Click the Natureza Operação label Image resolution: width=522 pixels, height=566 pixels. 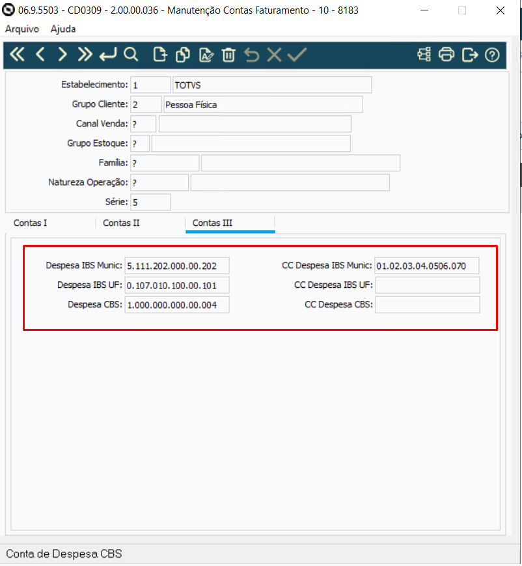(88, 182)
